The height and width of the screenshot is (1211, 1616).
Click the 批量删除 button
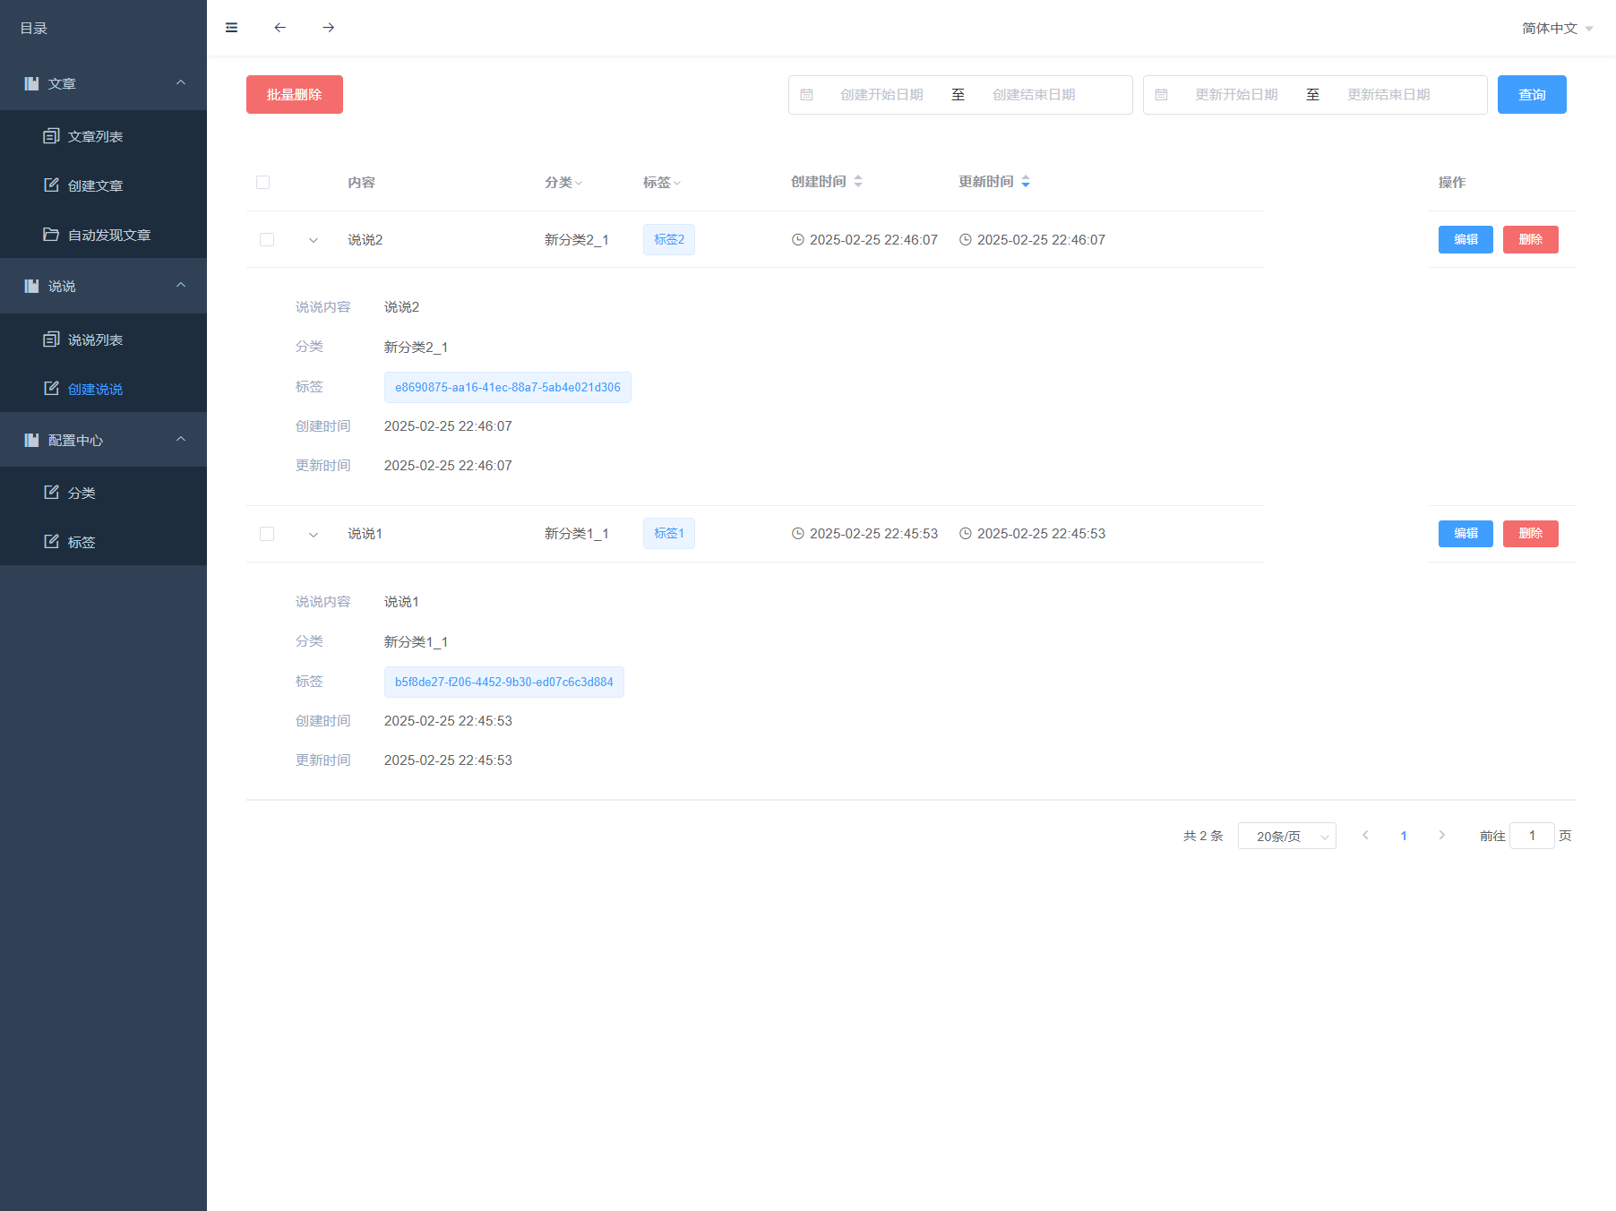click(x=295, y=95)
